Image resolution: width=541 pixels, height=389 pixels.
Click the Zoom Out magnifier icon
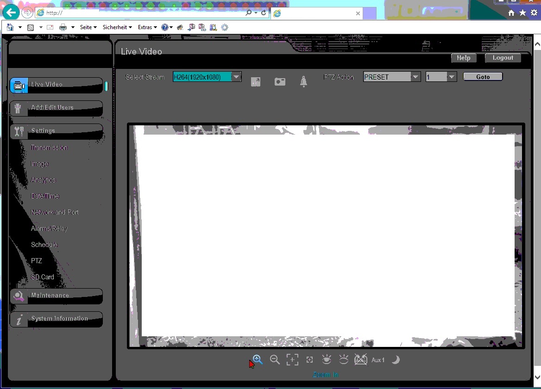[x=275, y=359]
